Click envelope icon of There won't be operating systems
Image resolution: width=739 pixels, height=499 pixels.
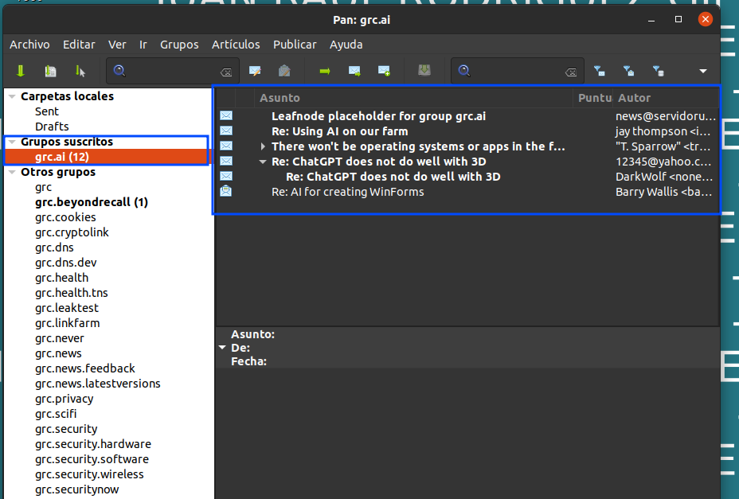(226, 146)
